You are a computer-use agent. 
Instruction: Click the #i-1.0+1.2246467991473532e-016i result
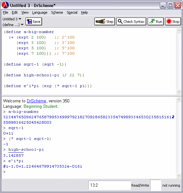click(x=43, y=166)
